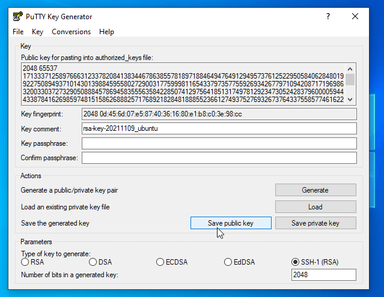
Task: Click 'Save the generated key' text
Action: point(55,223)
